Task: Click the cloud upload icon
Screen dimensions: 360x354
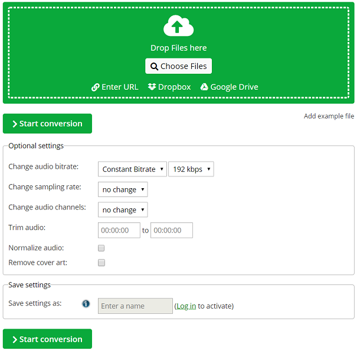Action: tap(178, 26)
